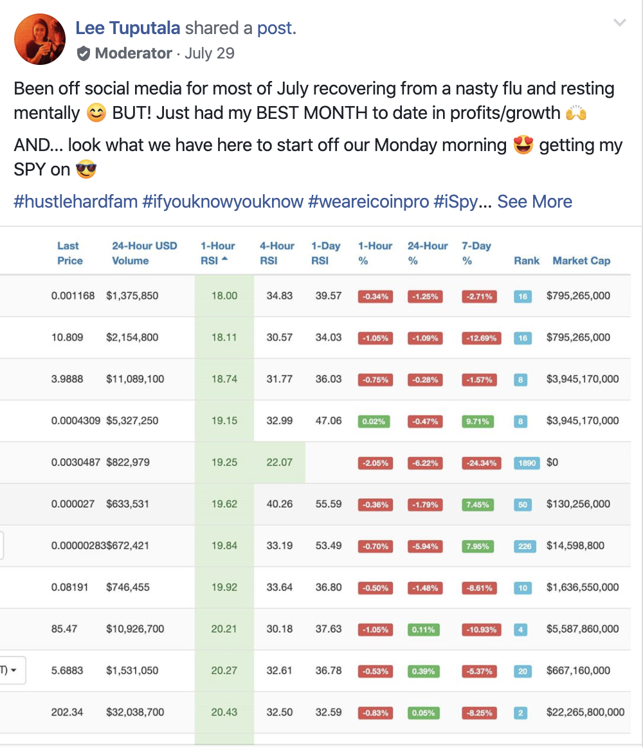
Task: Open Lee Tuputala's profile name link
Action: [128, 28]
